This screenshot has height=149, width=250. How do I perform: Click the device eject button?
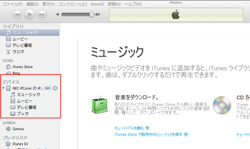coord(55,88)
